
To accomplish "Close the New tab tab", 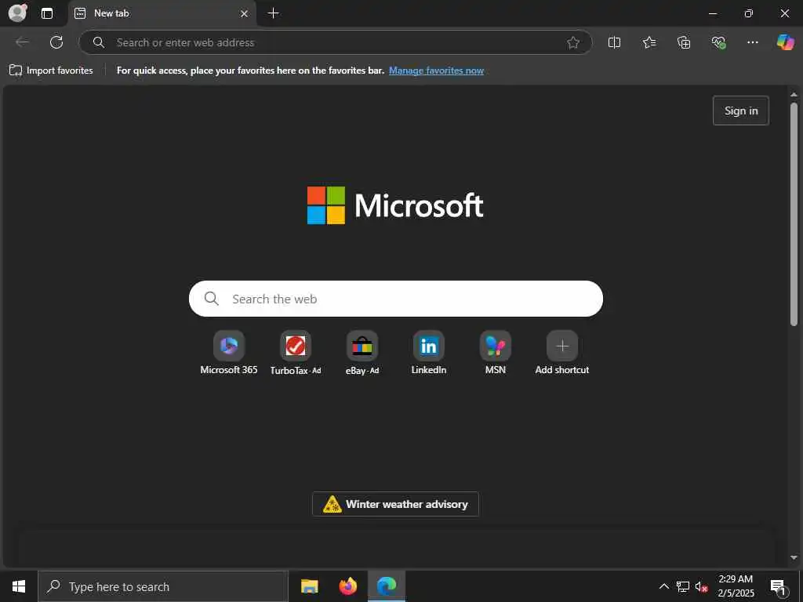I will pyautogui.click(x=245, y=13).
